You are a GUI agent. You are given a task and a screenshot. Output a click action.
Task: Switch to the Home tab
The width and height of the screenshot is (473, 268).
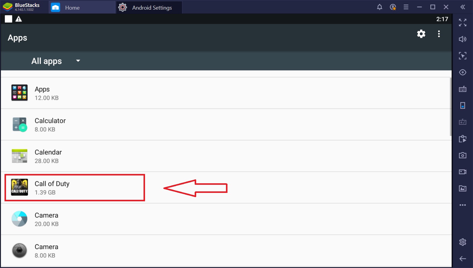(82, 8)
